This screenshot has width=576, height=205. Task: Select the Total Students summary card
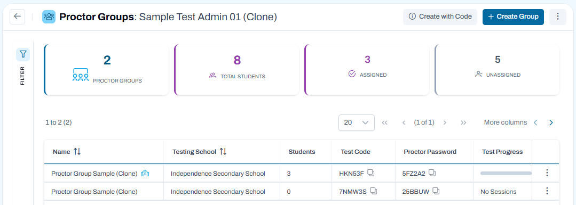point(236,70)
